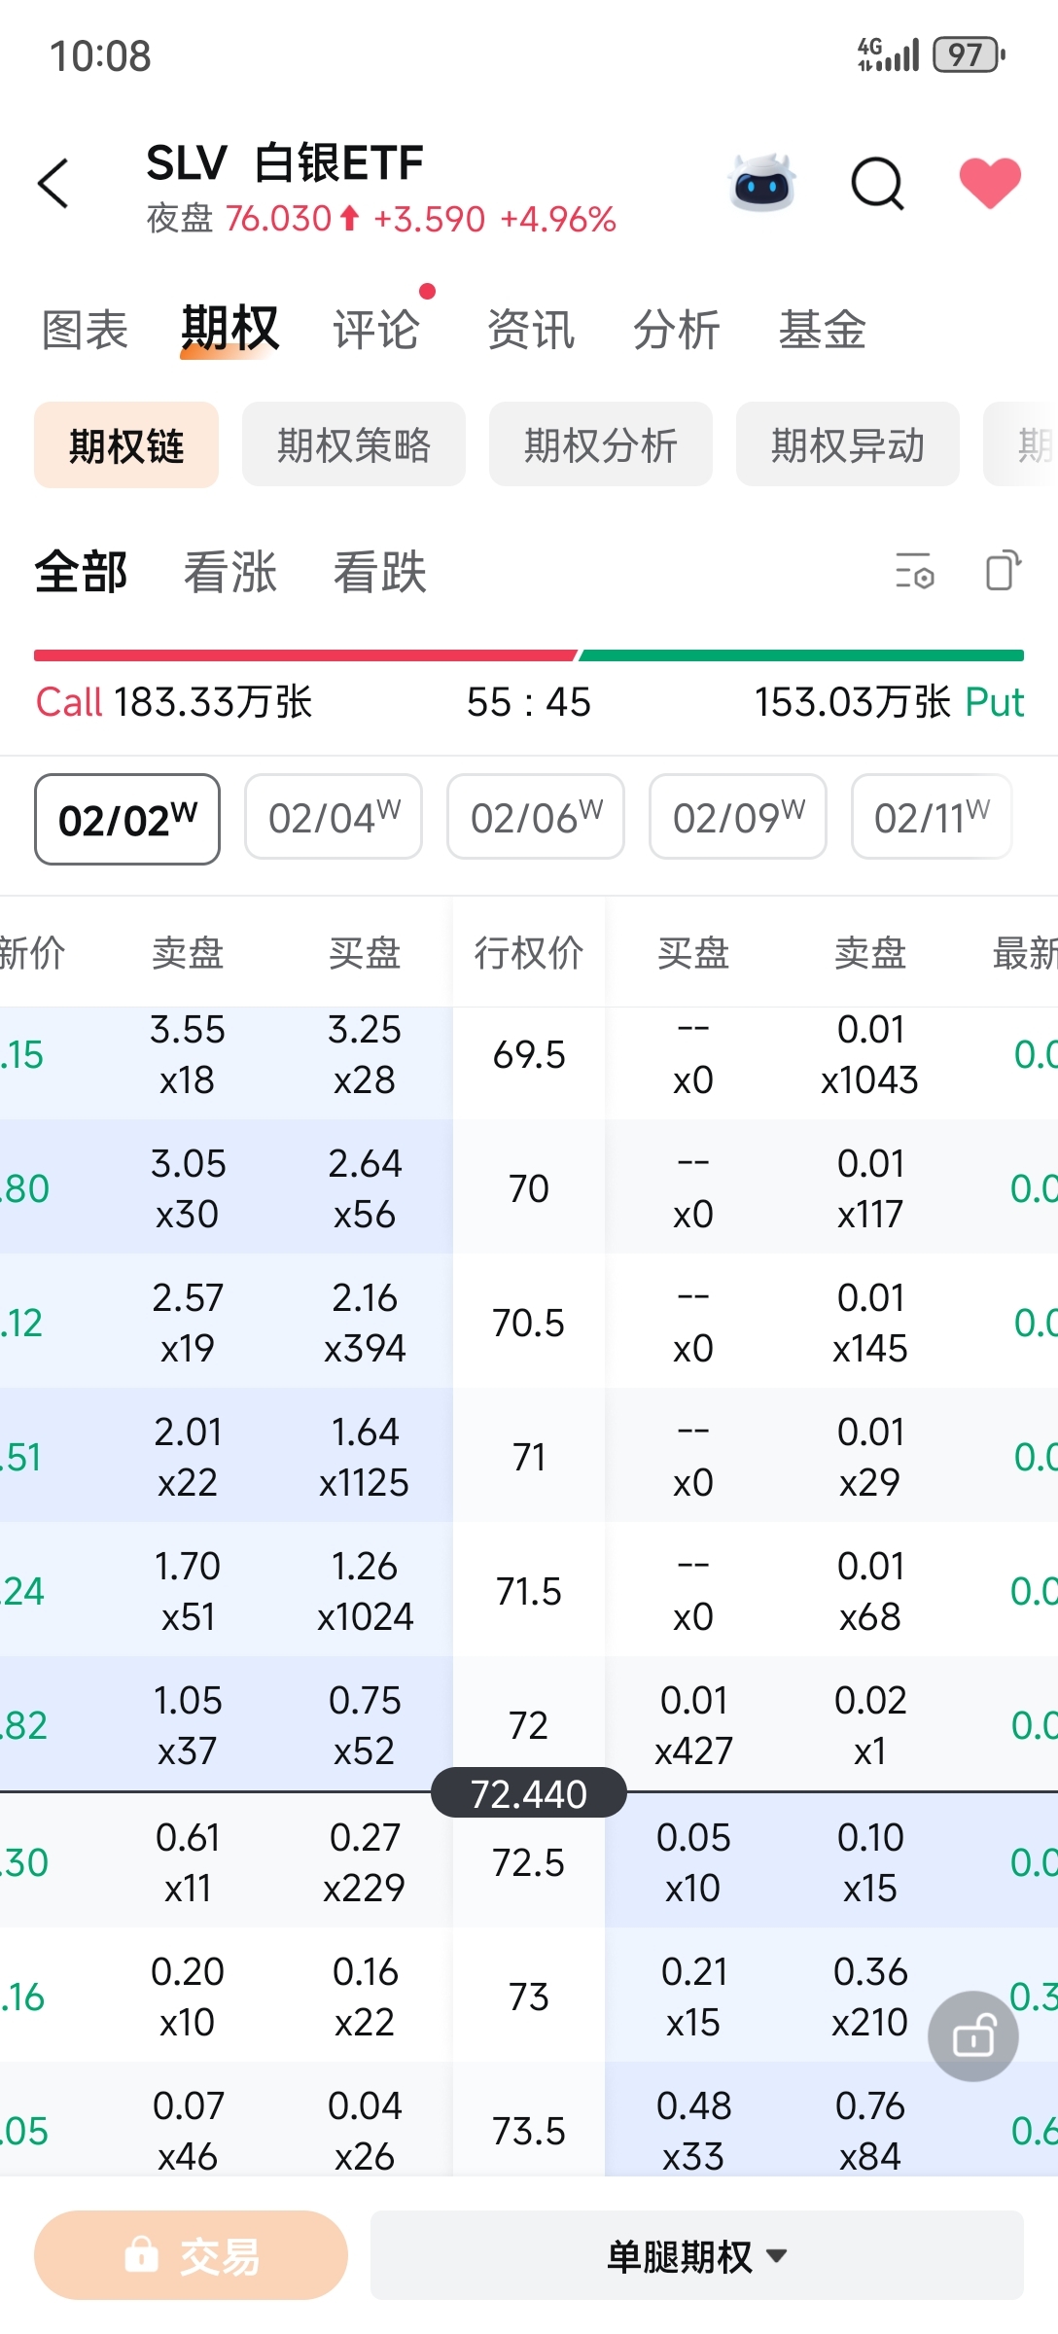Open option chain display settings icon
Image resolution: width=1058 pixels, height=2334 pixels.
click(914, 571)
